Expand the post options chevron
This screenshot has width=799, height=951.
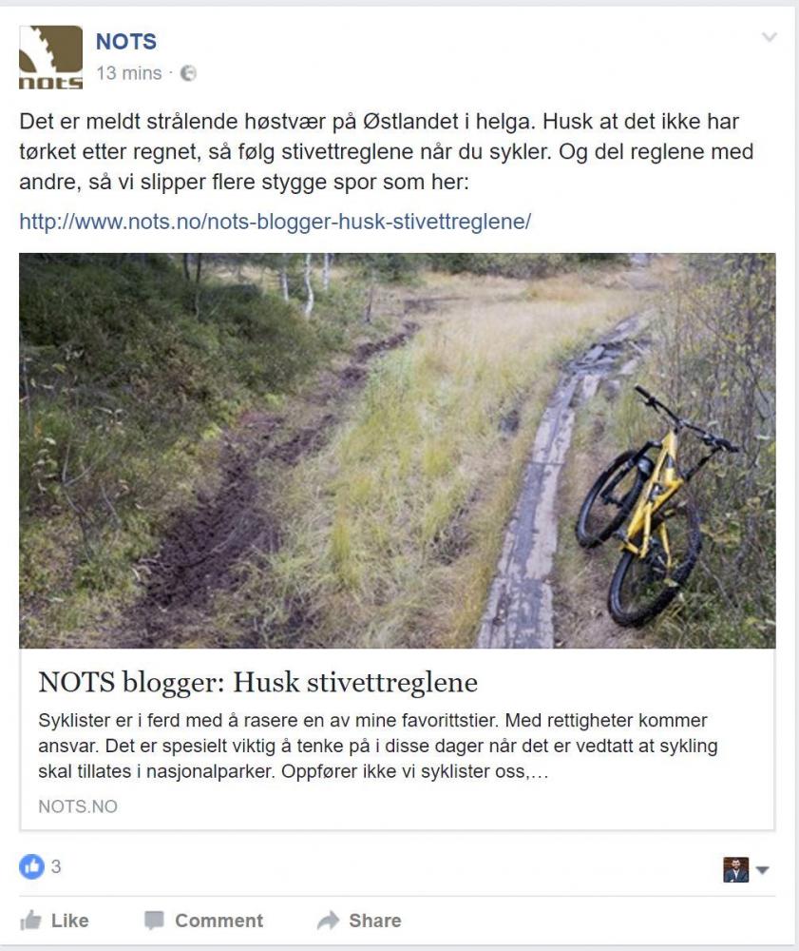point(770,37)
